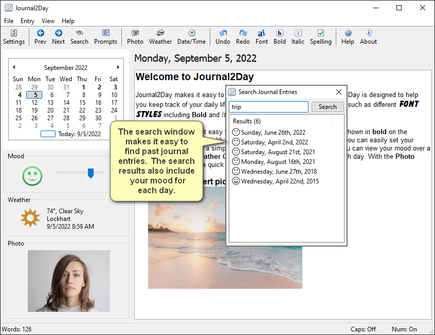Click the Search button in search window

click(328, 107)
